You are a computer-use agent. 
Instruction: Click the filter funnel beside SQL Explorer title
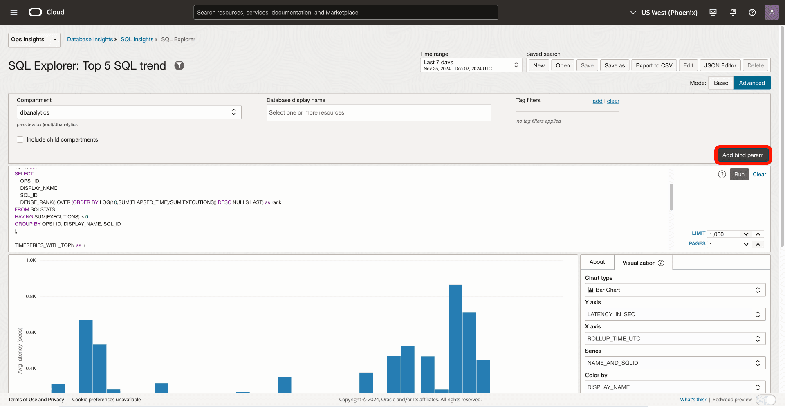tap(179, 65)
